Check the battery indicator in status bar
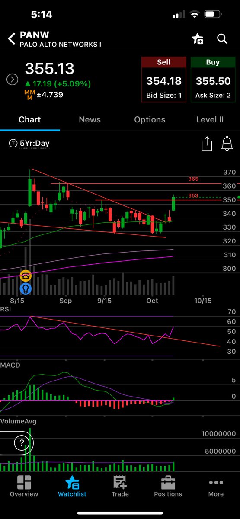This screenshot has height=519, width=240. coord(212,15)
